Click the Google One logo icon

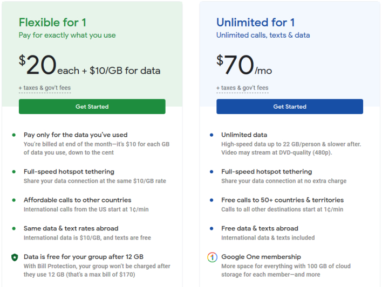point(212,257)
